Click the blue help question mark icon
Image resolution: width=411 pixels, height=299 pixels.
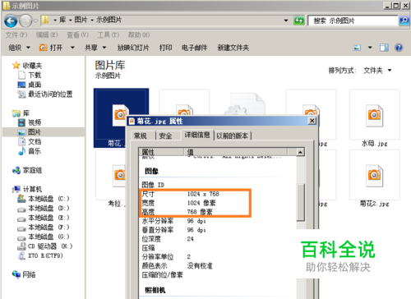[399, 48]
